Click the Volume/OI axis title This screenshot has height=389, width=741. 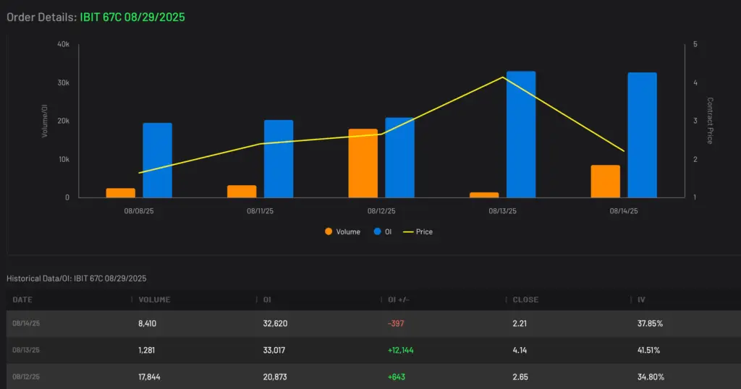pos(45,121)
